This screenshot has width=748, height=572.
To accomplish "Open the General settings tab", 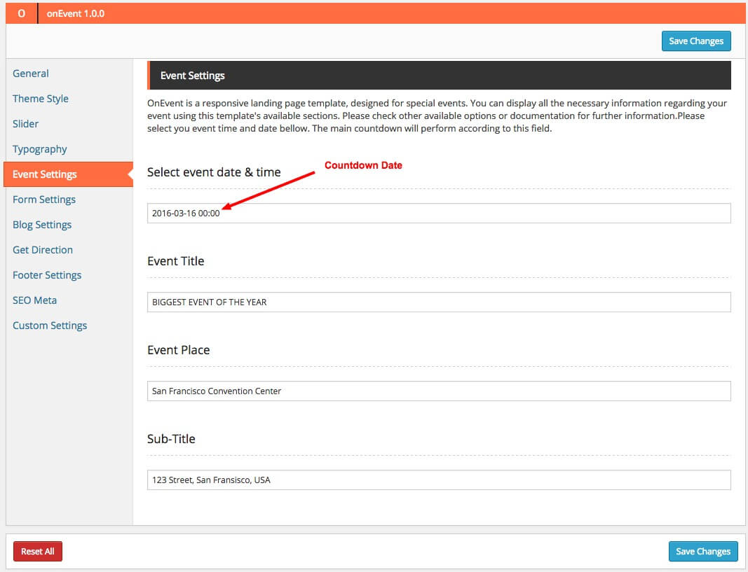I will point(31,74).
